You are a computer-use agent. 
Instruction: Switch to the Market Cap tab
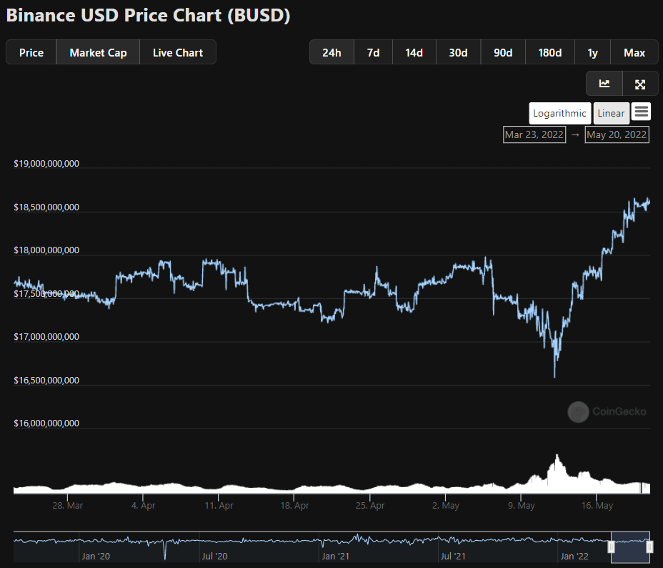click(x=98, y=52)
